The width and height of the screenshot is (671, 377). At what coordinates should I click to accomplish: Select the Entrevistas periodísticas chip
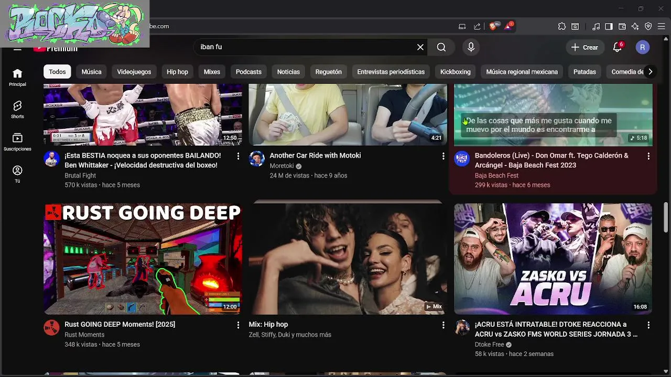click(x=391, y=72)
